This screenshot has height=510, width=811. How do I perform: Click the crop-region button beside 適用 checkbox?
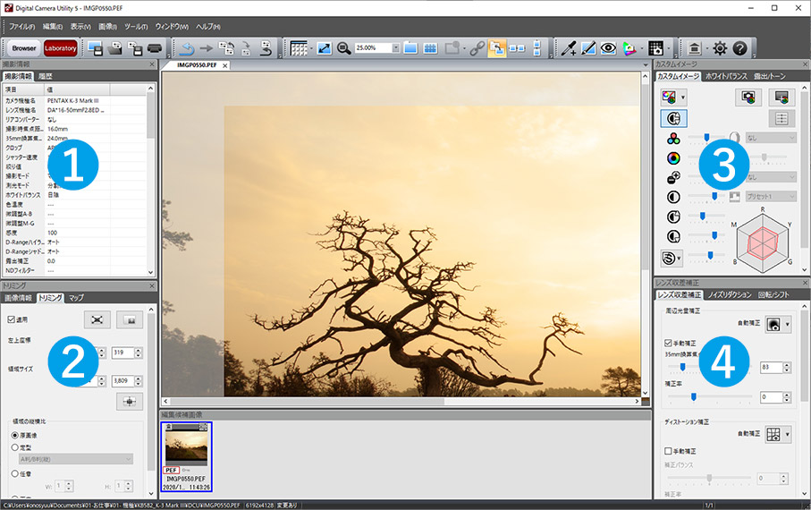[97, 320]
